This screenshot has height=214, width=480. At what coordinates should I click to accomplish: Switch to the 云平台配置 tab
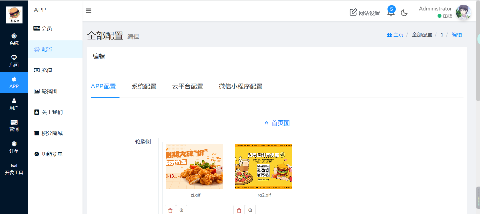coord(187,87)
